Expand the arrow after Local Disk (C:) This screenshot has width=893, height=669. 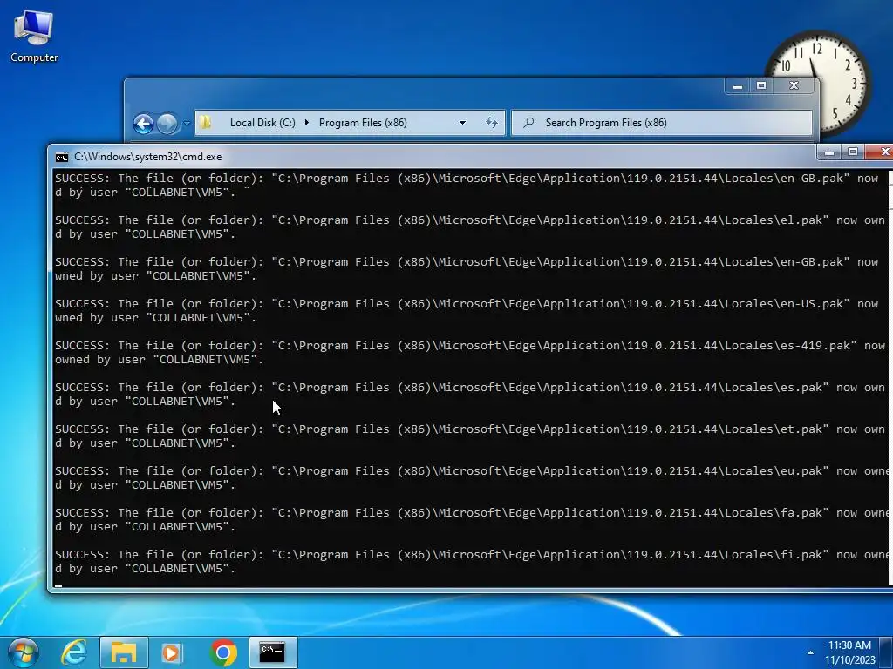pos(307,122)
